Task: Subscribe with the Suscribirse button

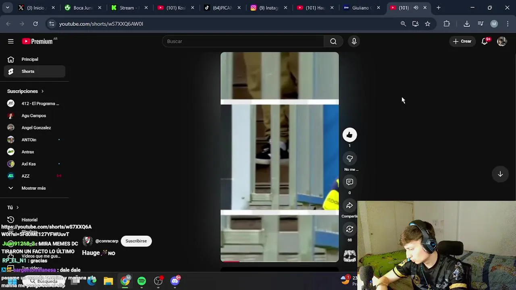Action: coord(136,241)
